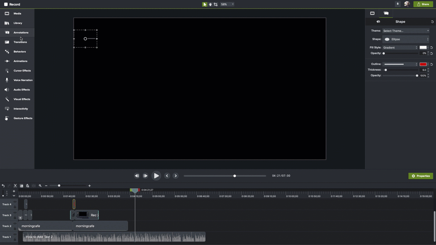Click the fill Opacity 0% field

[x=423, y=54]
